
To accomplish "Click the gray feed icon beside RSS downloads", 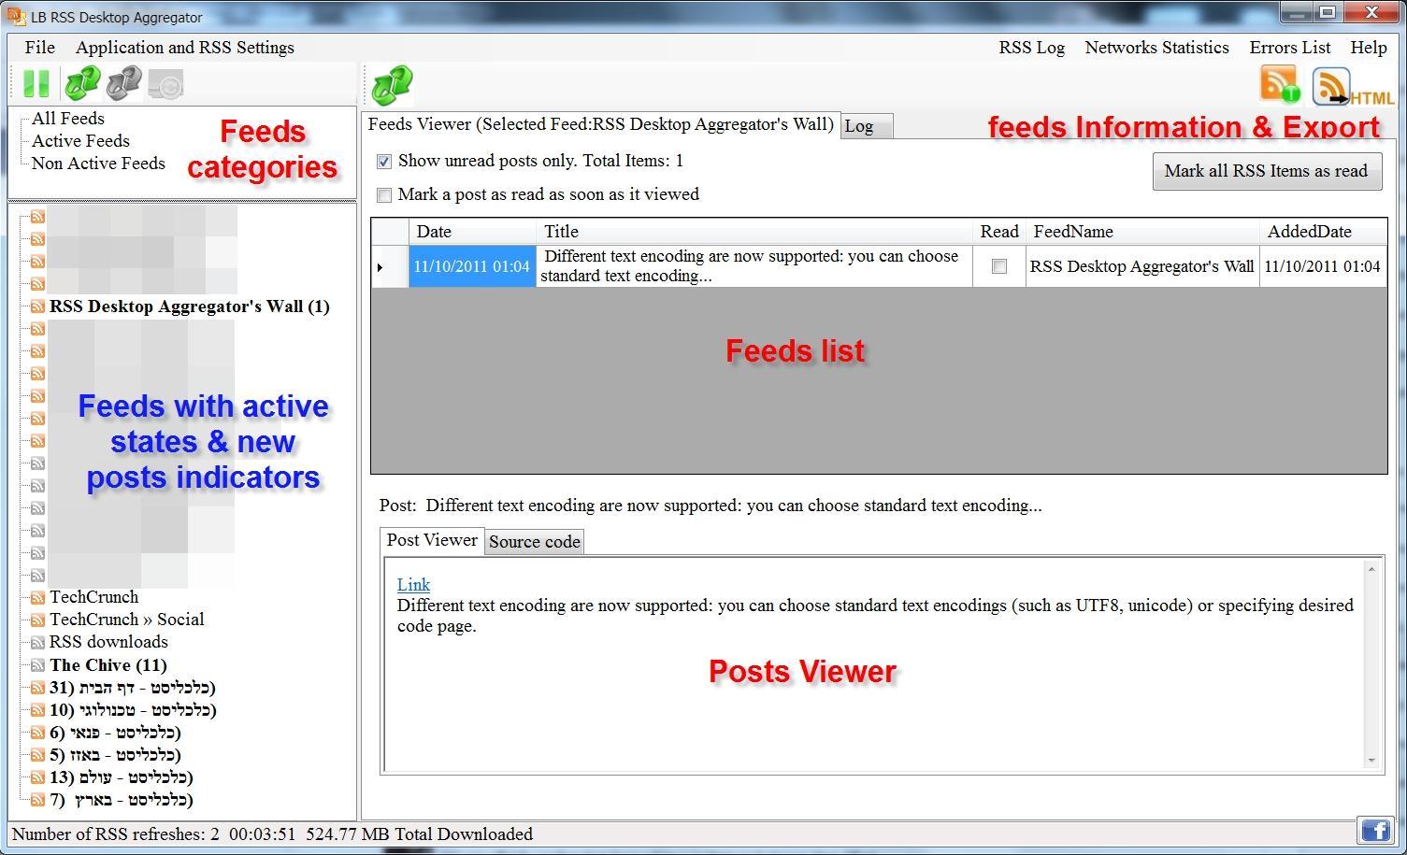I will point(37,642).
